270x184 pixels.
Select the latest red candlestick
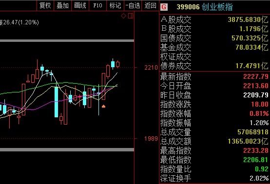pos(118,64)
